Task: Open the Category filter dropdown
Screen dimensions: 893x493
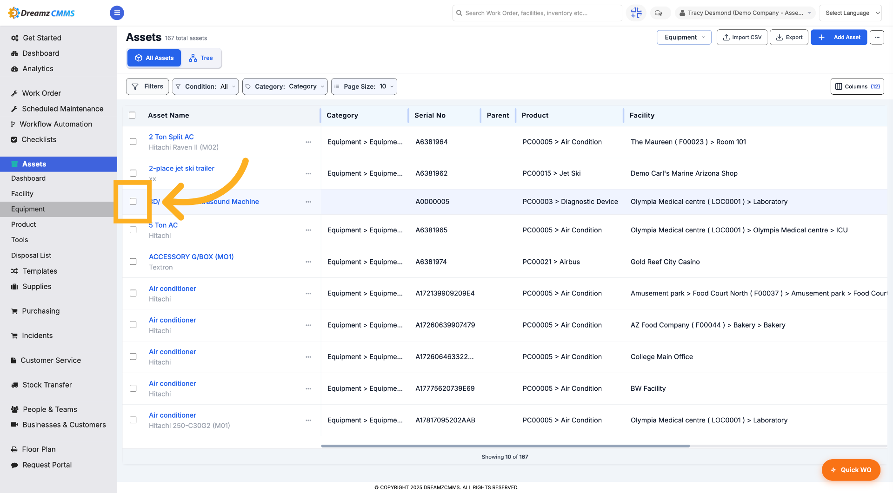Action: [285, 86]
